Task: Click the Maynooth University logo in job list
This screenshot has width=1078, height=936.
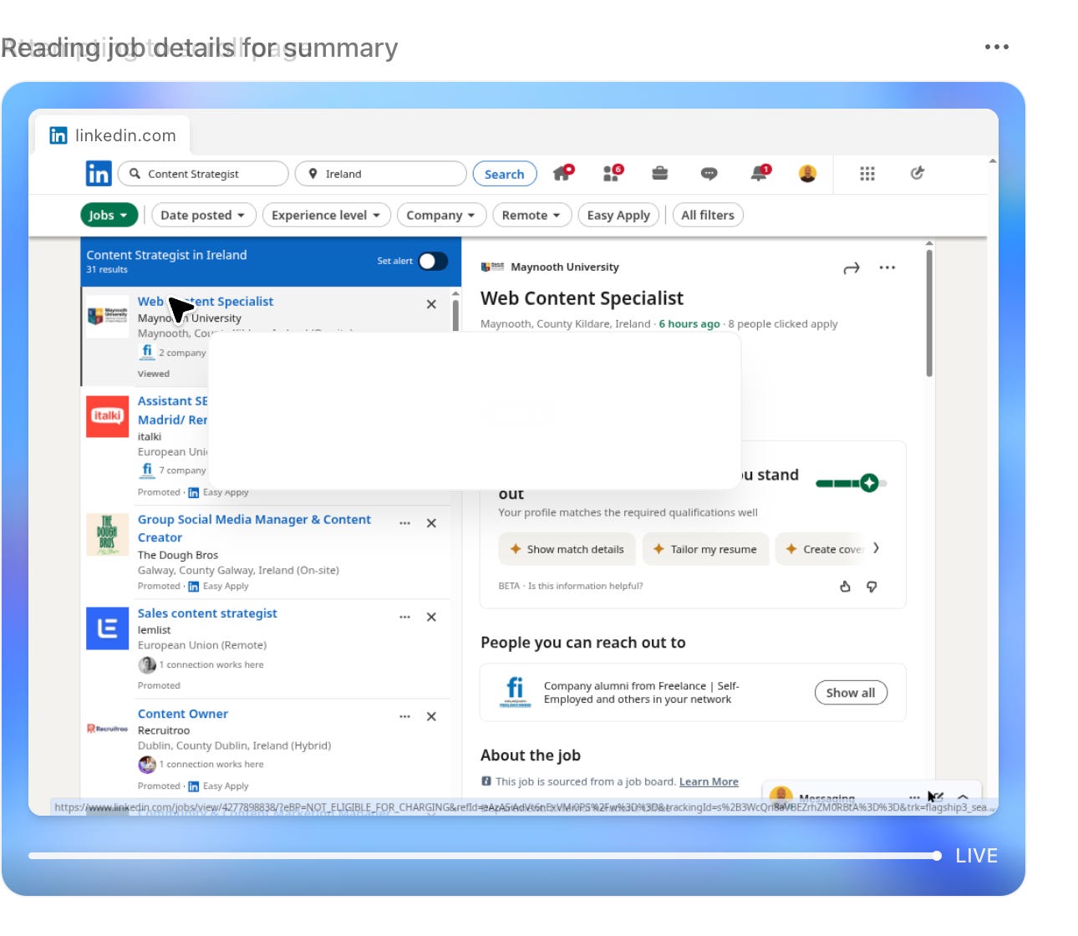Action: click(x=108, y=316)
